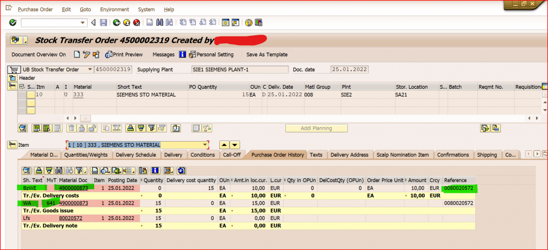Click the green Enter checkmark icon
This screenshot has height=250, width=548.
(x=13, y=22)
